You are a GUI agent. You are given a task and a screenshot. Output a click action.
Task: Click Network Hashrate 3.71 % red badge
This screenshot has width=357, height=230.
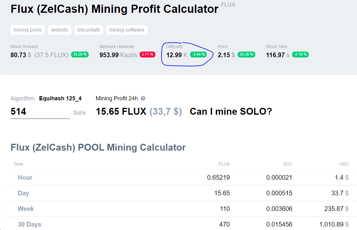147,55
